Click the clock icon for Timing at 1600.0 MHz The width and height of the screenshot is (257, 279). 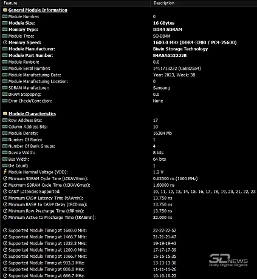pos(5,230)
